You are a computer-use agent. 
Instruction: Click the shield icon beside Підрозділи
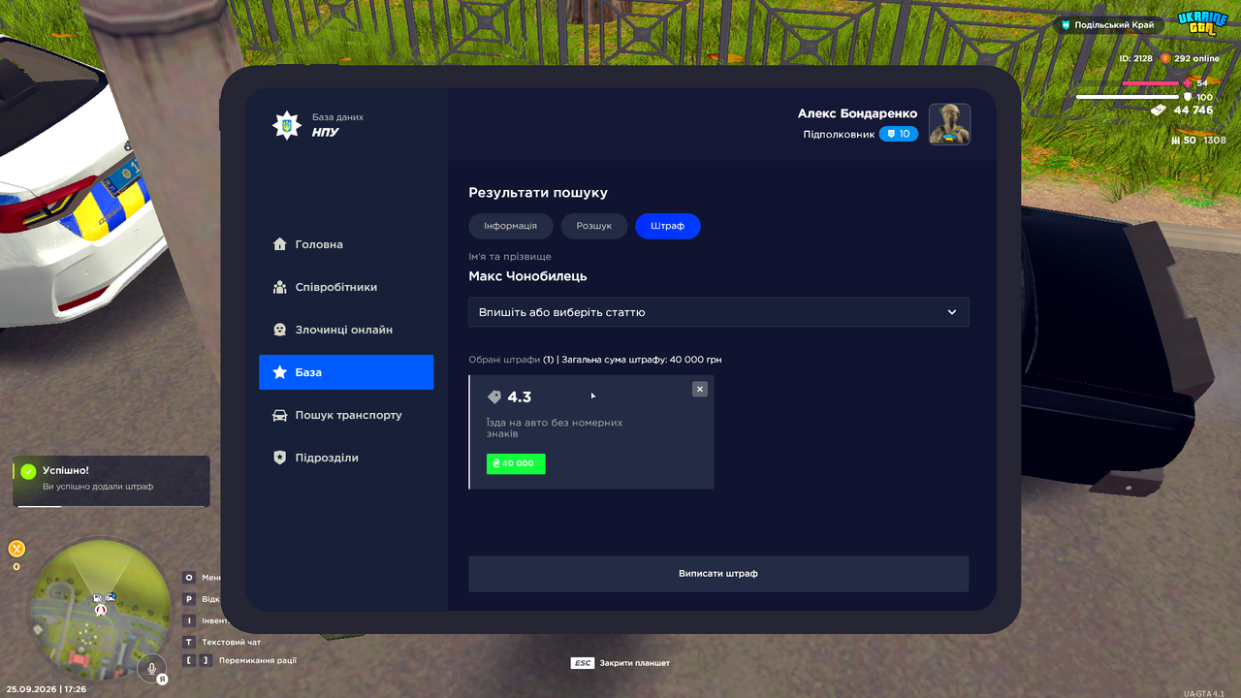pos(280,458)
